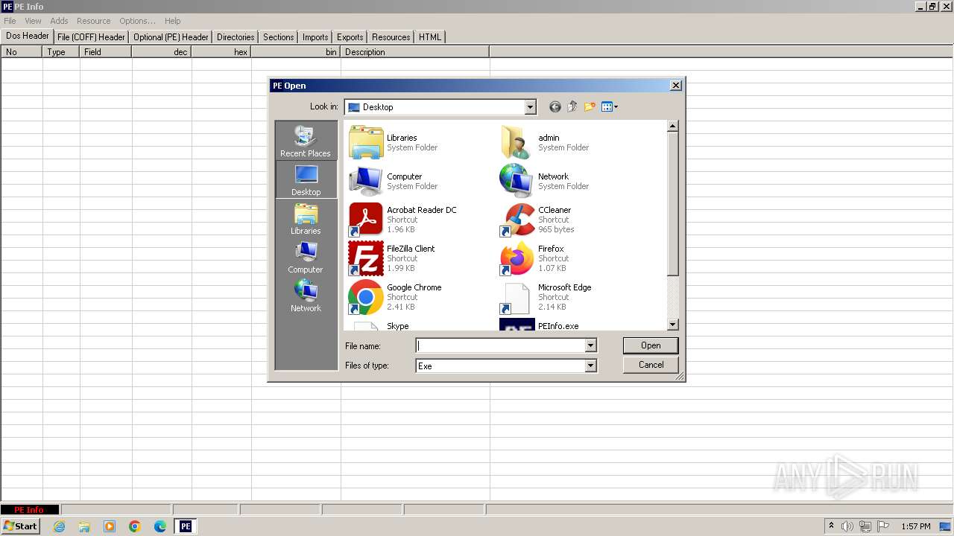
Task: Expand the Look in dropdown
Action: click(x=530, y=107)
